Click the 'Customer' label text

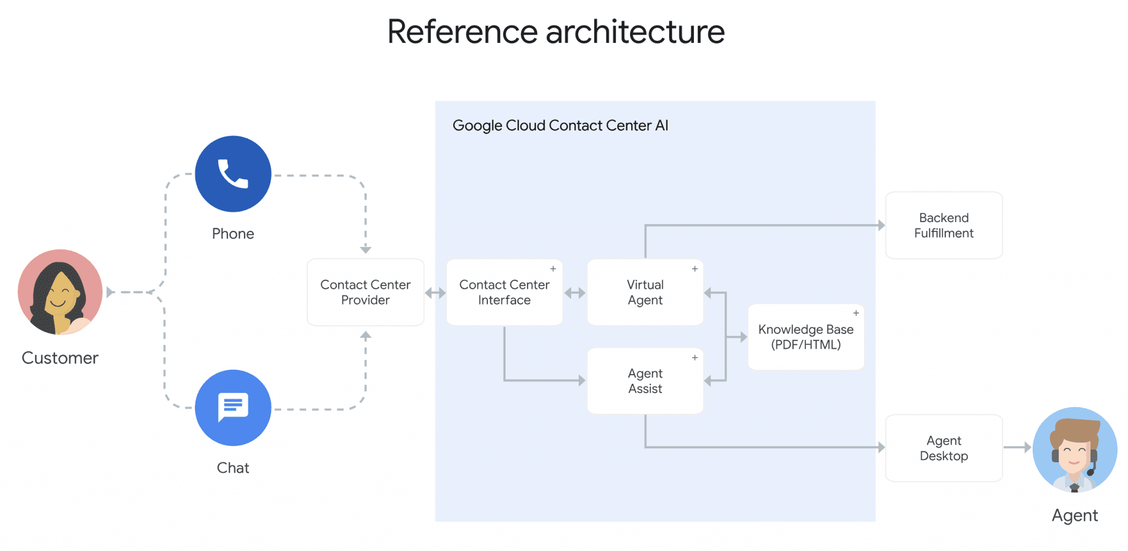[60, 358]
